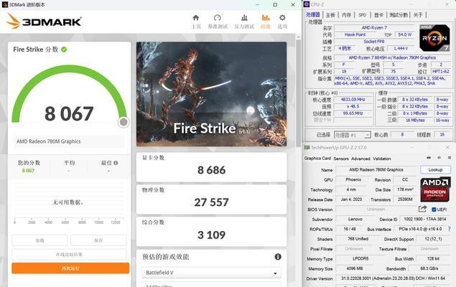Viewport: 456px width, 287px height.
Task: Expand the Battlefield V game dropdown
Action: (211, 273)
